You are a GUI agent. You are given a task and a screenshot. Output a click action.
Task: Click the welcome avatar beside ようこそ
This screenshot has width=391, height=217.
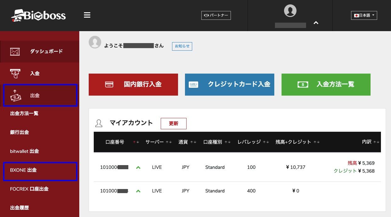point(95,42)
